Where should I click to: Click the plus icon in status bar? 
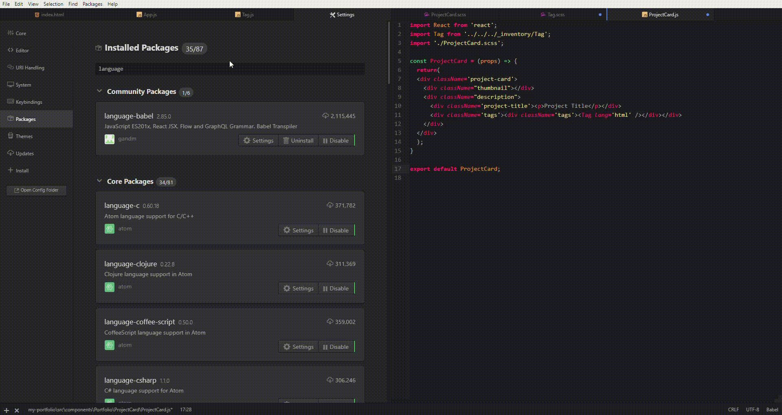coord(6,410)
